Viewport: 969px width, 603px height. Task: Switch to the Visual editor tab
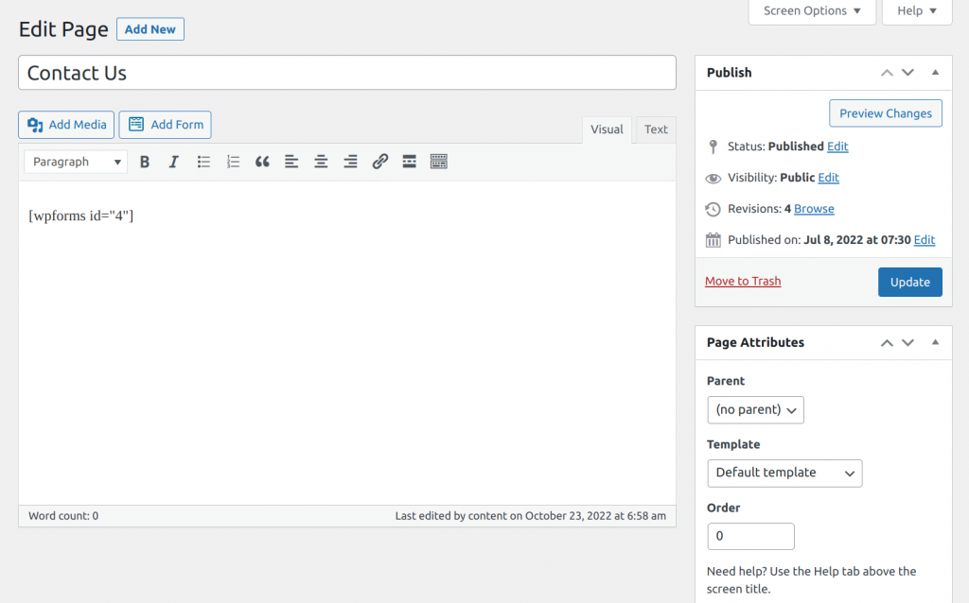(607, 129)
